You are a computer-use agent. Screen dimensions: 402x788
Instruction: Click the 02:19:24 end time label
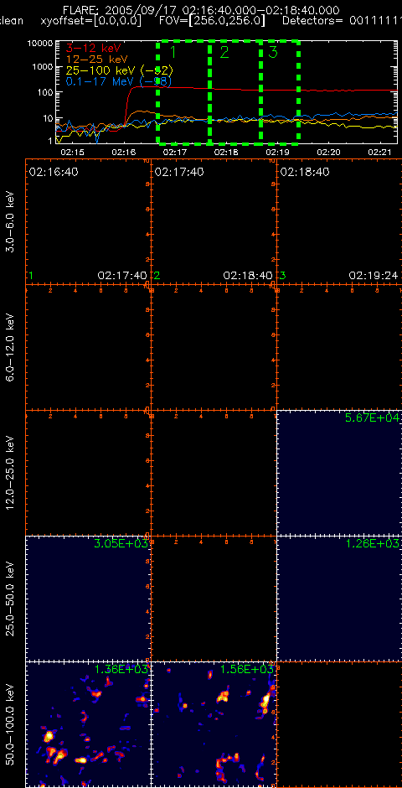tap(374, 276)
